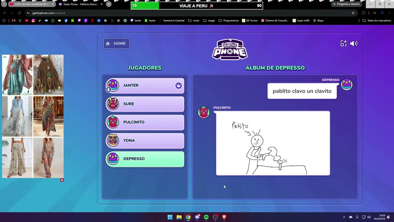The height and width of the screenshot is (222, 394).
Task: Switch to the Gartic Phone browser tab
Action: coord(81,4)
